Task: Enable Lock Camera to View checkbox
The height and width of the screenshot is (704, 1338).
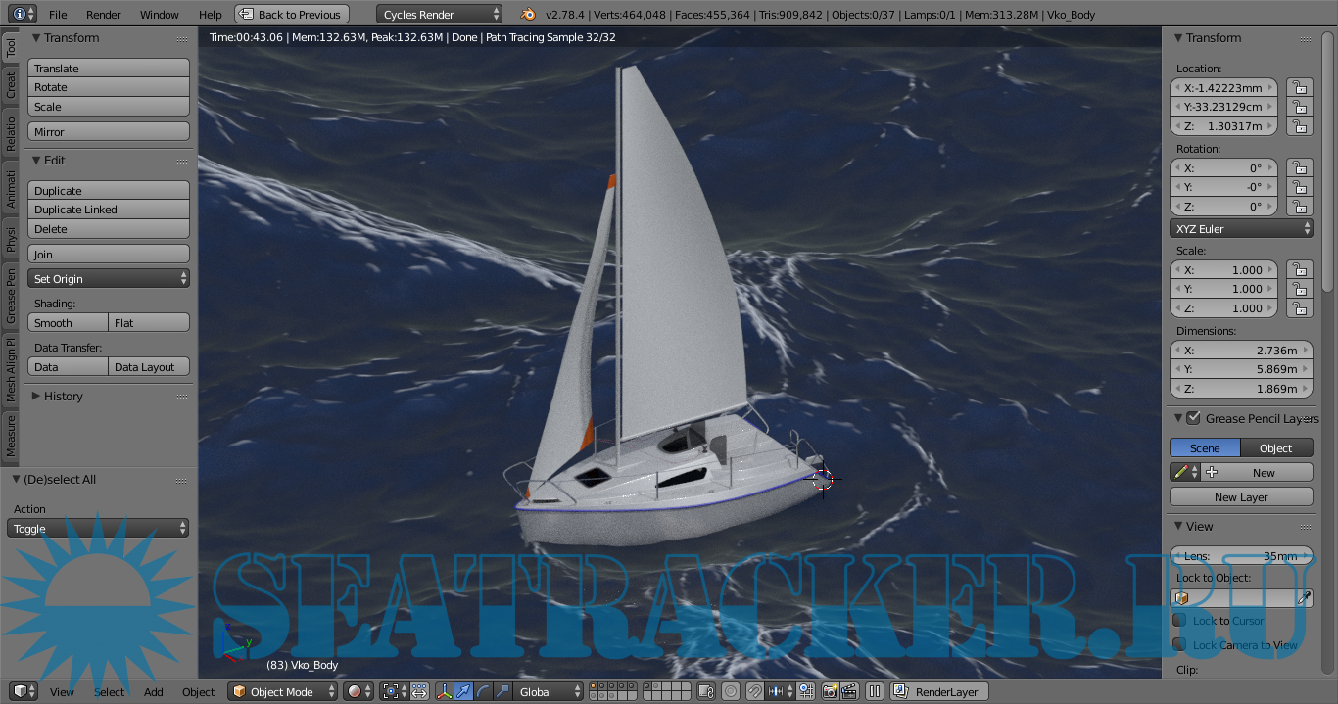Action: pyautogui.click(x=1180, y=645)
